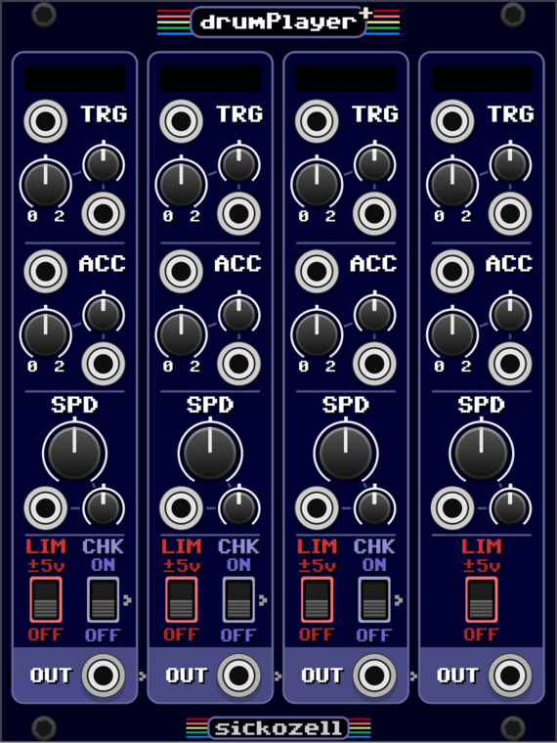Screen dimensions: 557x743
Task: Click channel 2 accent level knob marked 0-2
Action: pyautogui.click(x=181, y=334)
